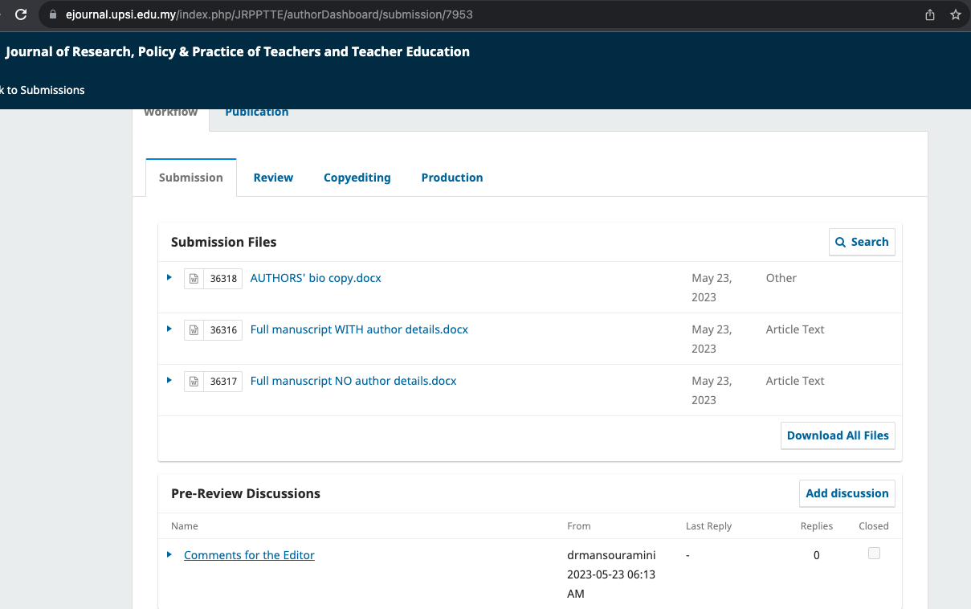Expand Full manuscript NO author details row
Screen dimensions: 971x609
pos(169,380)
